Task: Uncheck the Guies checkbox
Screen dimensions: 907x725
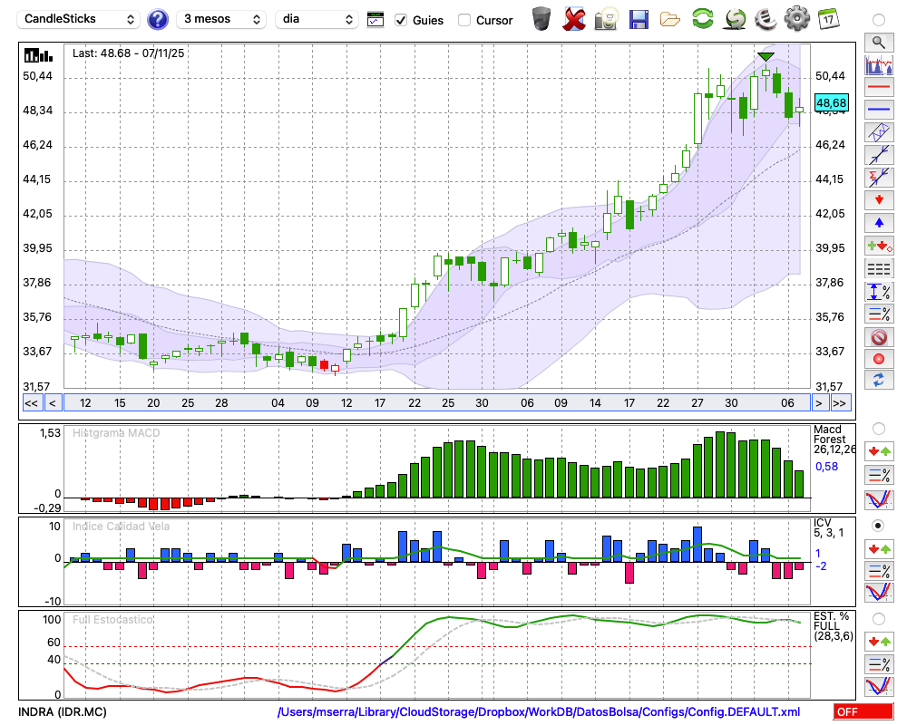Action: (402, 20)
